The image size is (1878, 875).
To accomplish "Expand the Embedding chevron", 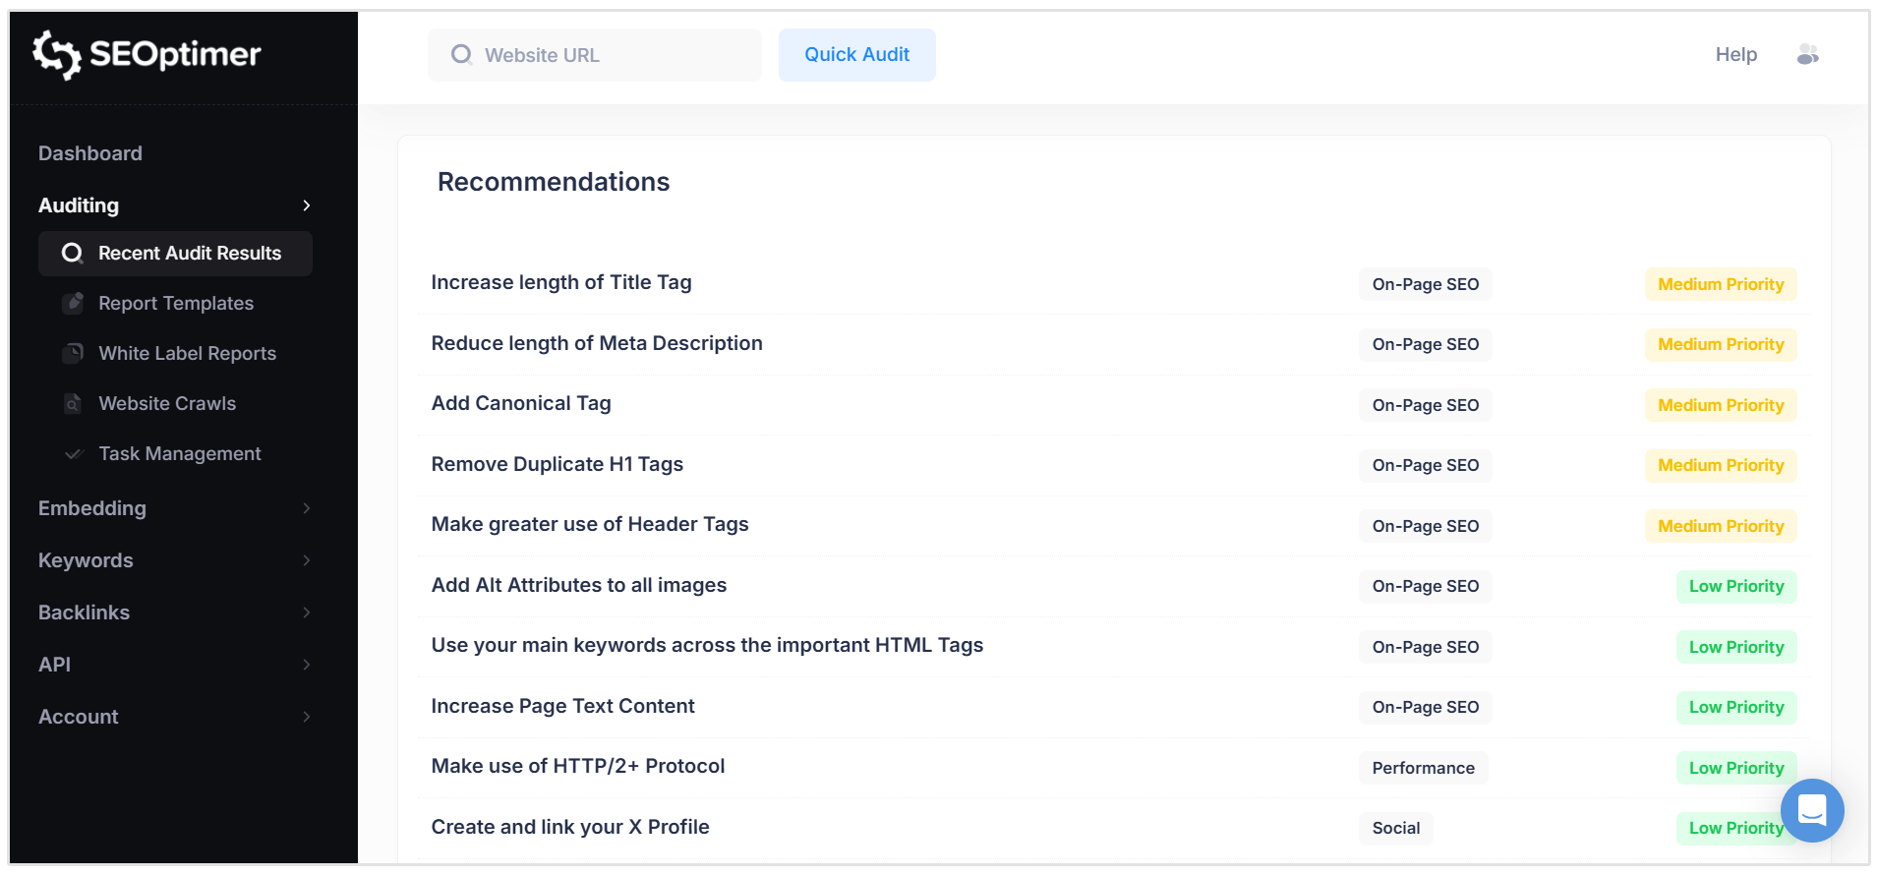I will [307, 508].
